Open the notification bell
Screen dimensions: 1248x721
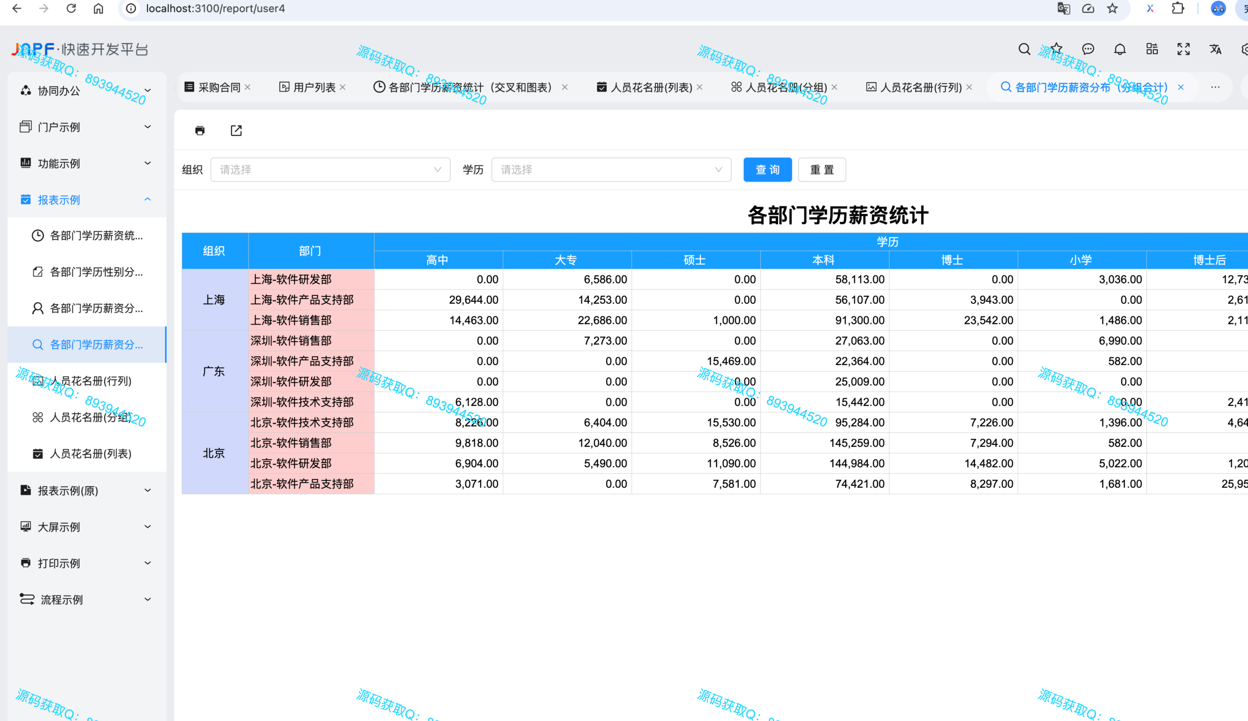pyautogui.click(x=1120, y=49)
